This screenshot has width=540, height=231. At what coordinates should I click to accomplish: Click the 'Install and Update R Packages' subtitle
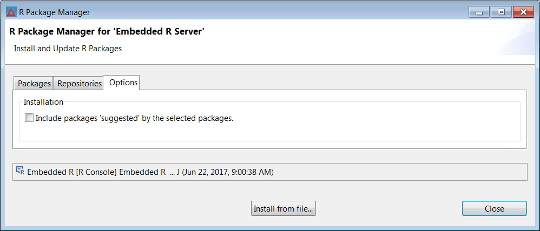[68, 49]
